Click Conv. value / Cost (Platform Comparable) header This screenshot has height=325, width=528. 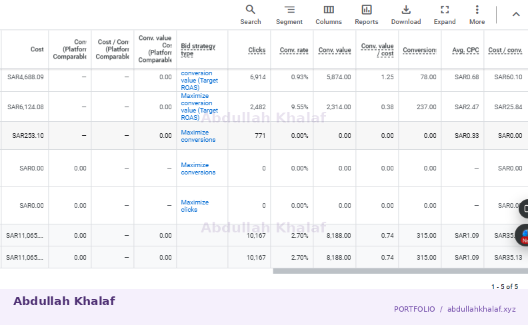[155, 49]
